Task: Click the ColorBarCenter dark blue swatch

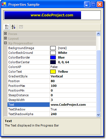Action: (x=53, y=62)
